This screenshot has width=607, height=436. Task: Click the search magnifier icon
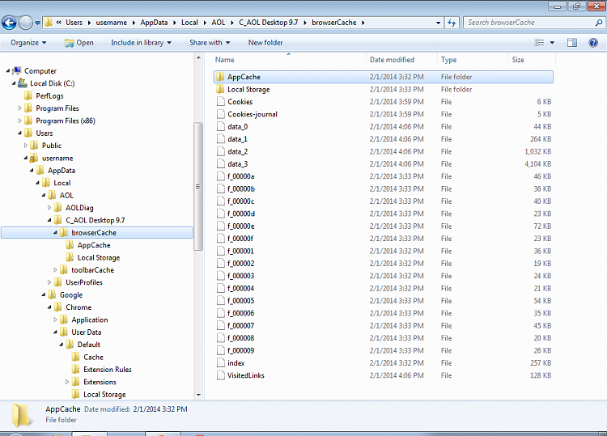[x=598, y=23]
